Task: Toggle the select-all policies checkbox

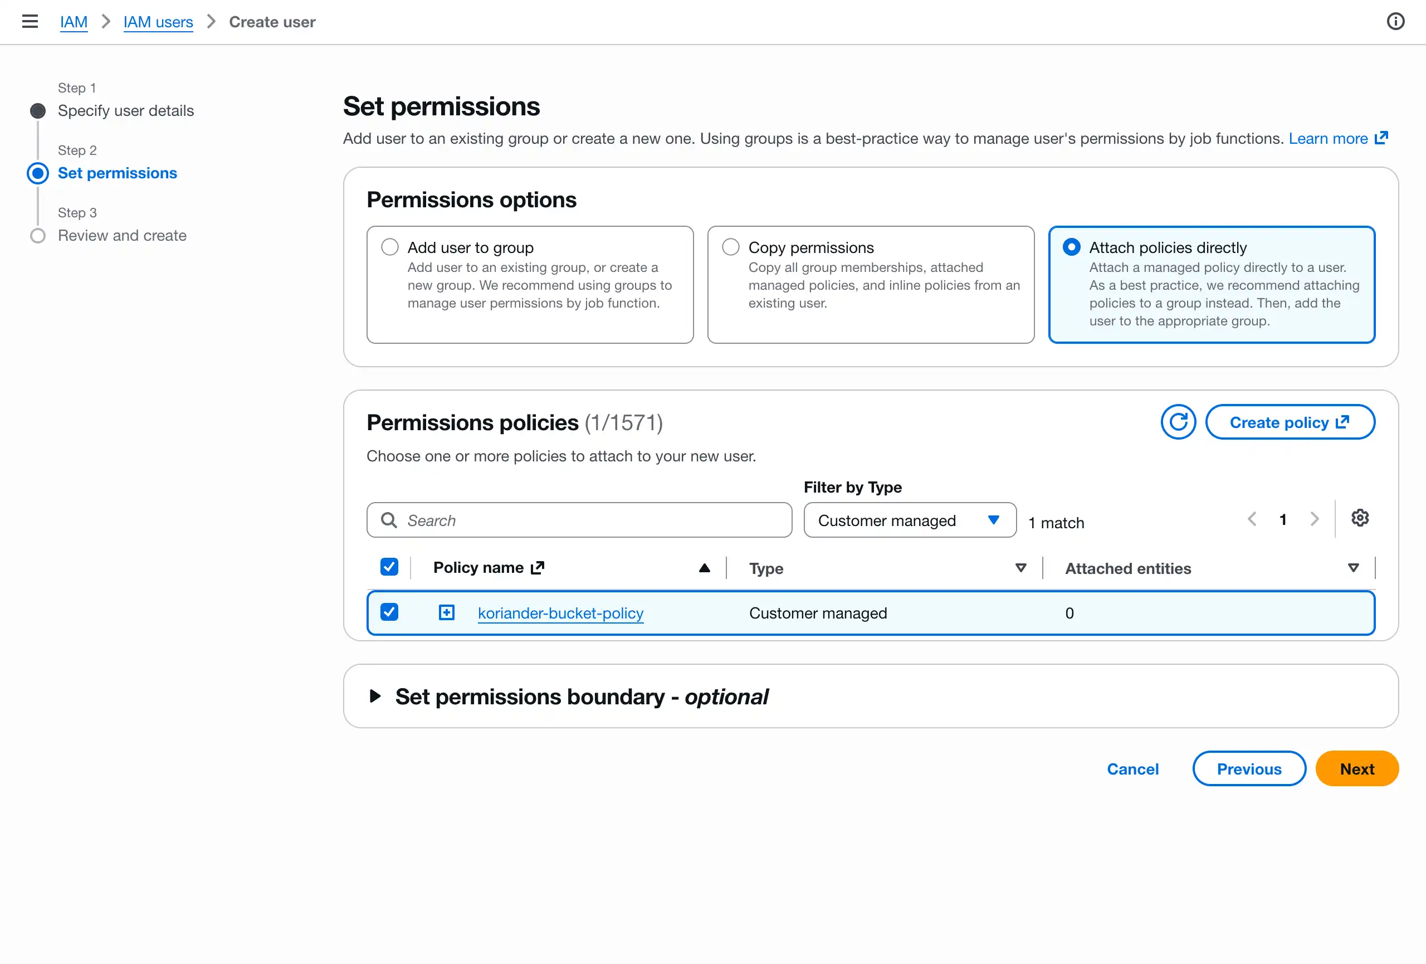Action: tap(389, 567)
